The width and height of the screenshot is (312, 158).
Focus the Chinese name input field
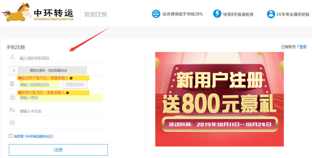62,111
